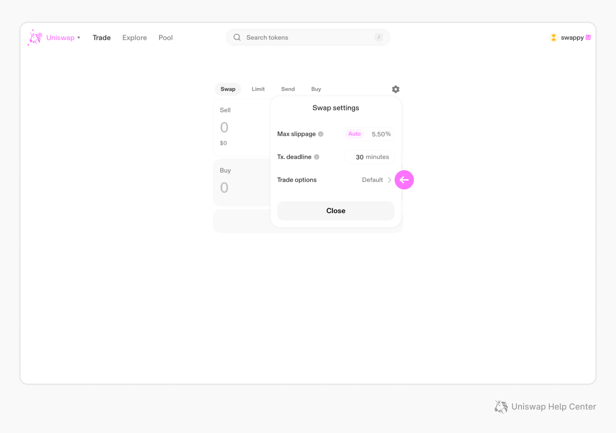Click the Uniswap unicorn logo
This screenshot has width=616, height=433.
click(x=35, y=38)
